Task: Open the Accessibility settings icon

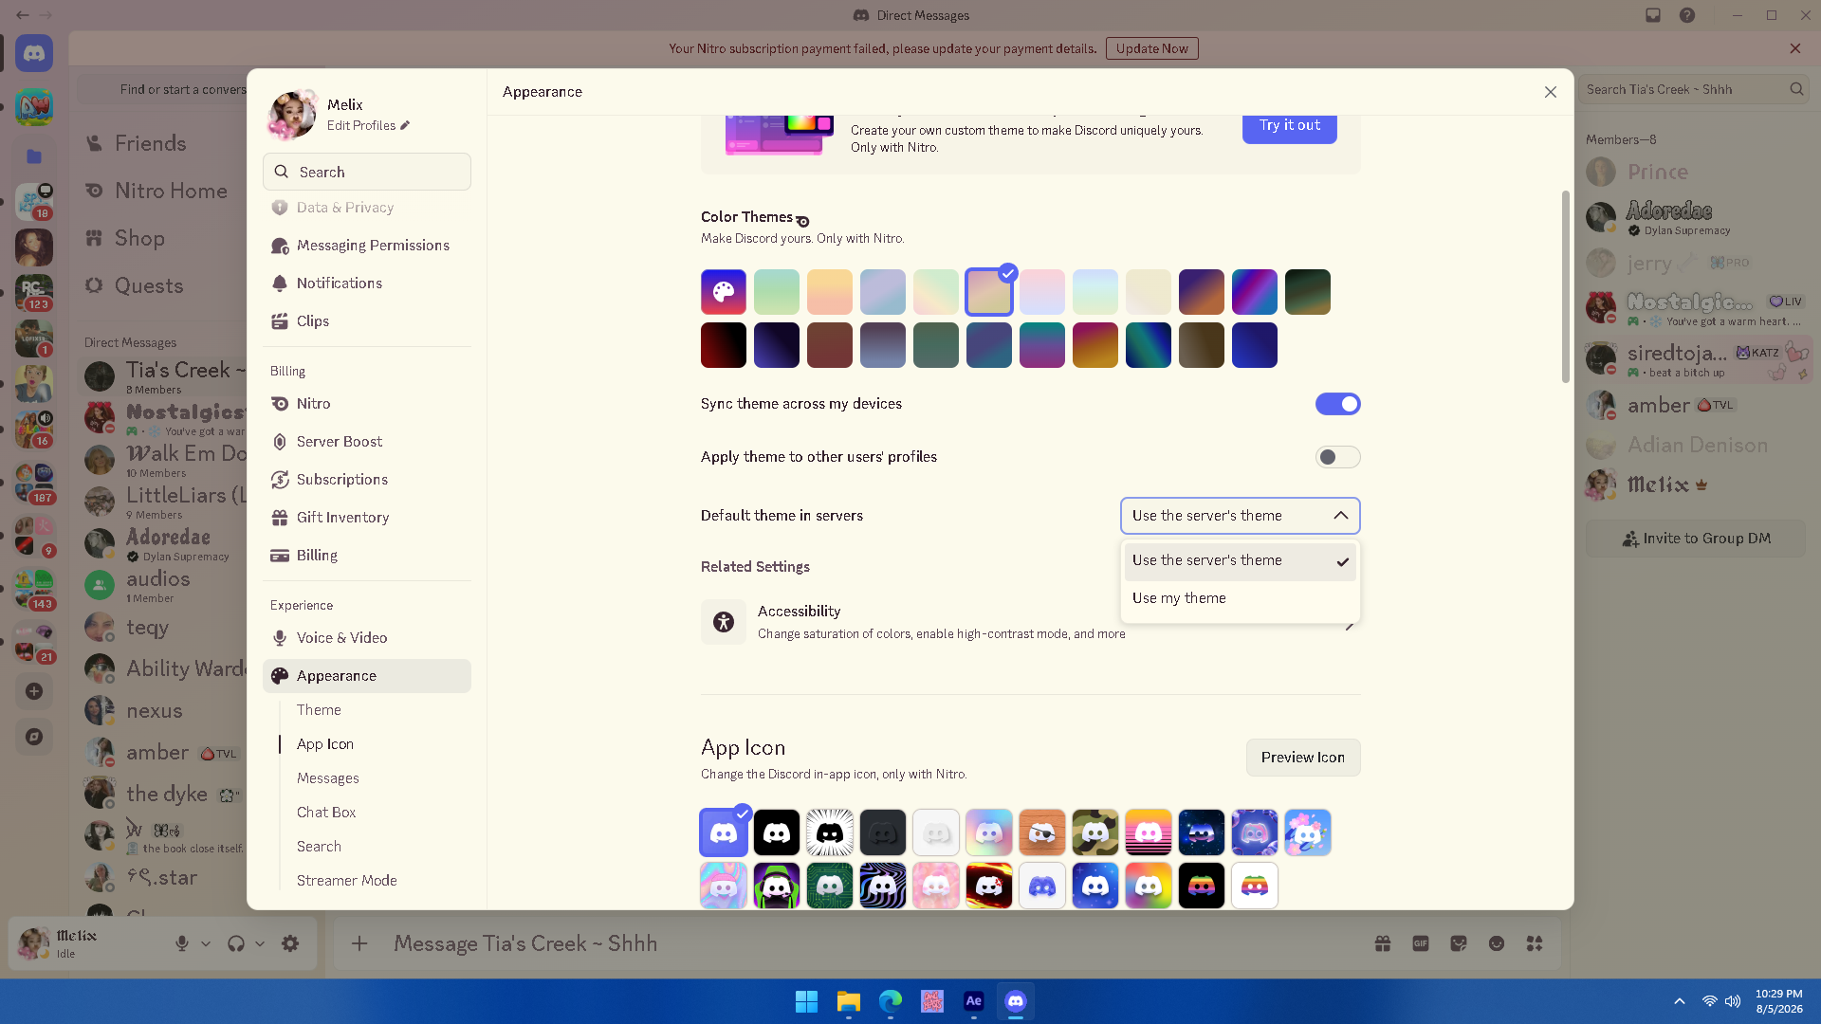Action: 724,622
